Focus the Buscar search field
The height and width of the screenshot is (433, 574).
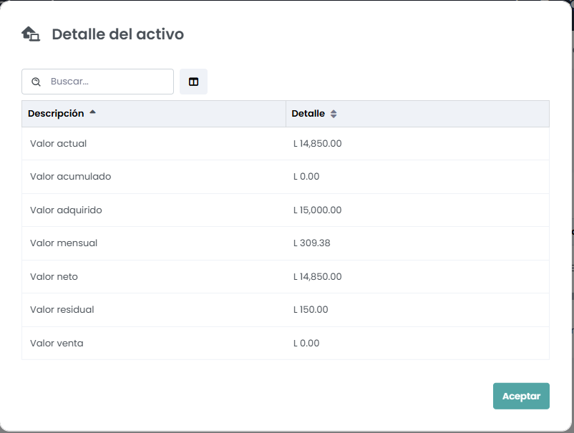click(107, 82)
